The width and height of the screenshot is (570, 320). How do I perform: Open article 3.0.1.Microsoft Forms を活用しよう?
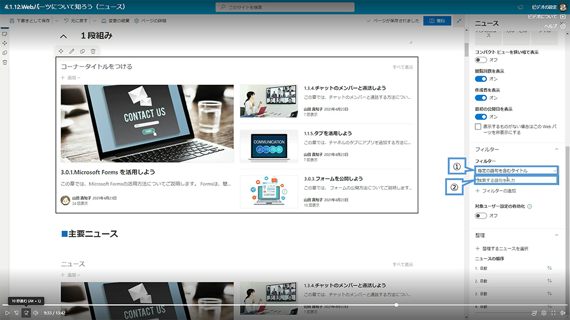tap(108, 172)
